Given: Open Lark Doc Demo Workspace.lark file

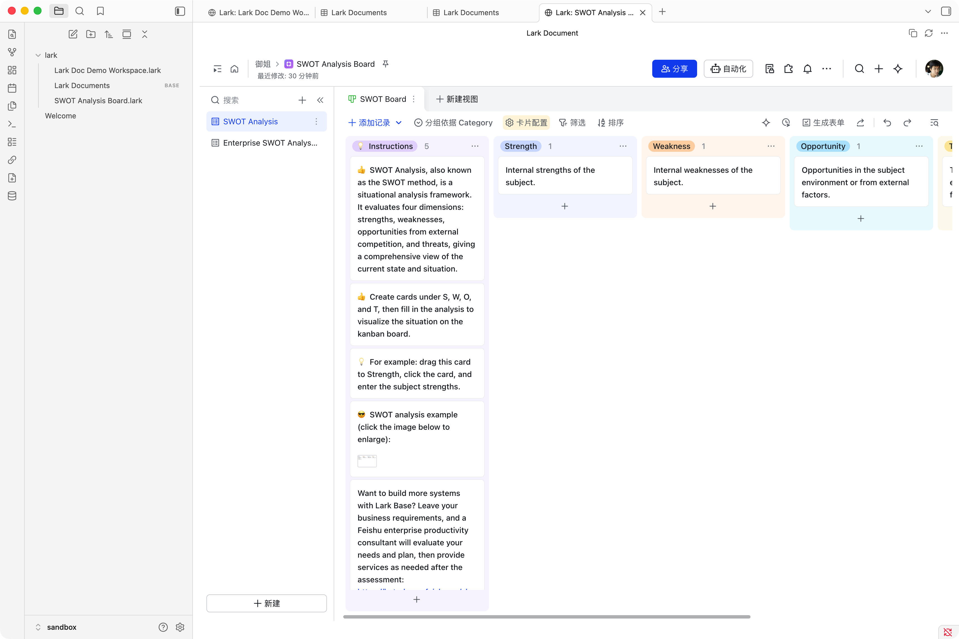Looking at the screenshot, I should (108, 70).
